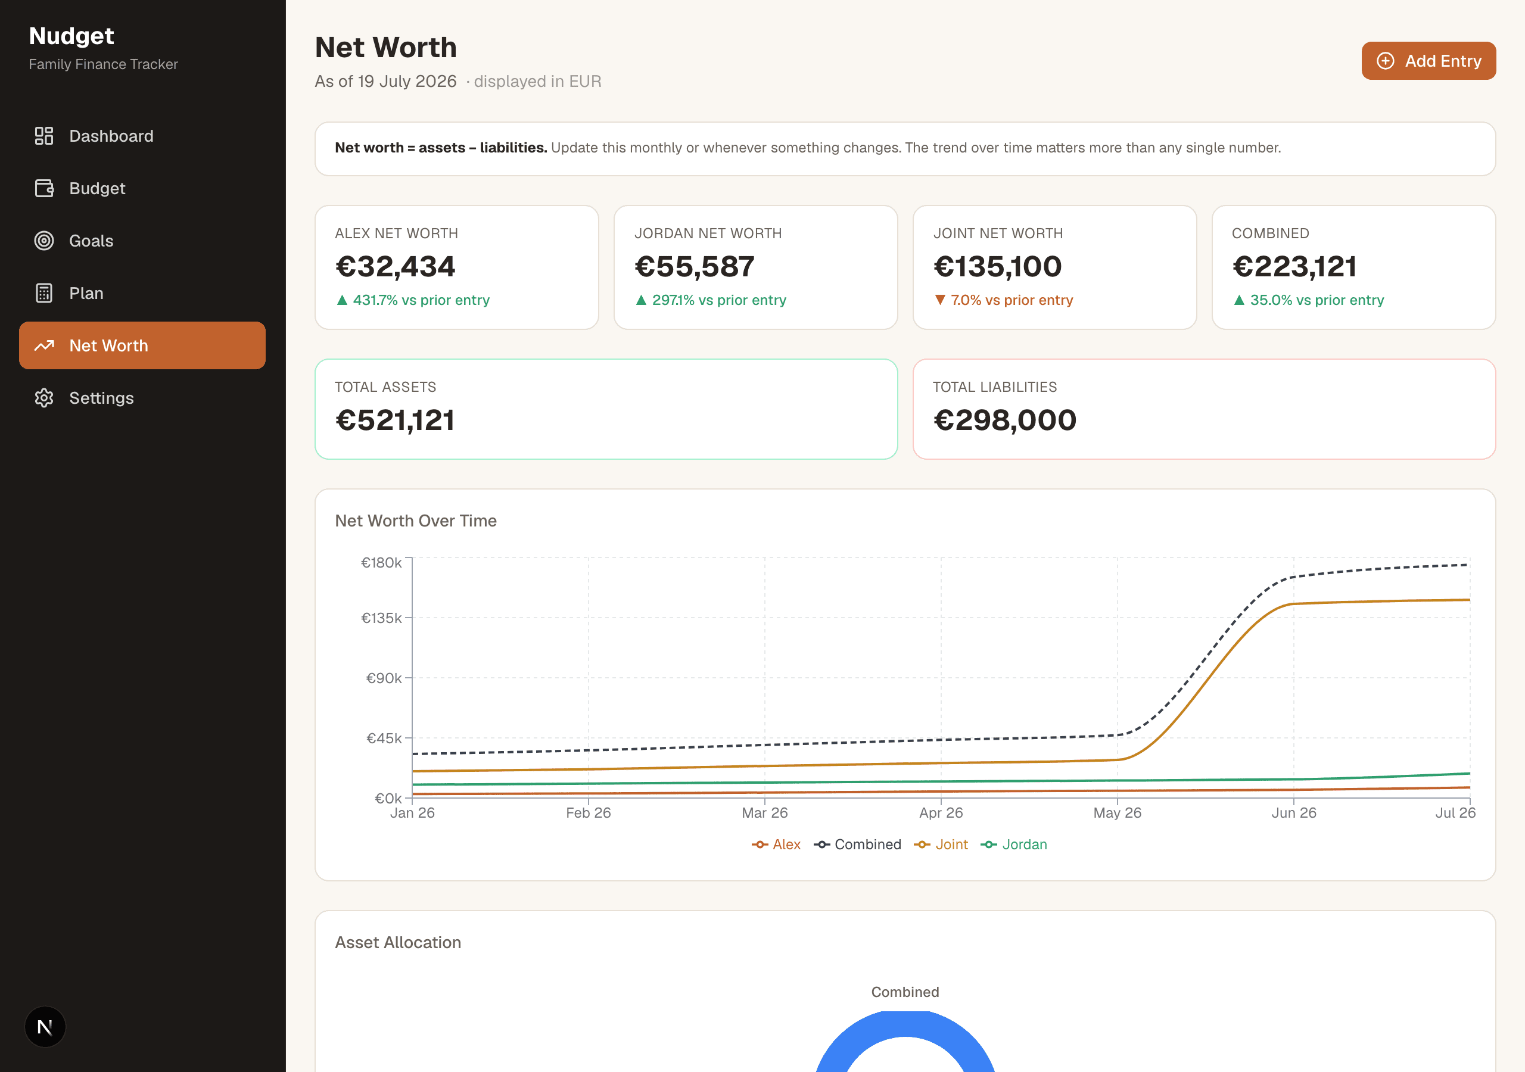Click the Jun 26 axis label

coord(1293,813)
